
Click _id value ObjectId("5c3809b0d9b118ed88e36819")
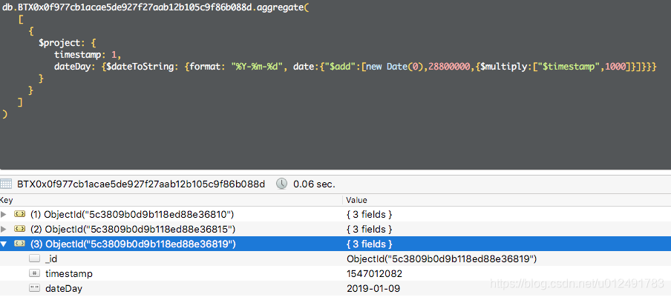click(442, 258)
